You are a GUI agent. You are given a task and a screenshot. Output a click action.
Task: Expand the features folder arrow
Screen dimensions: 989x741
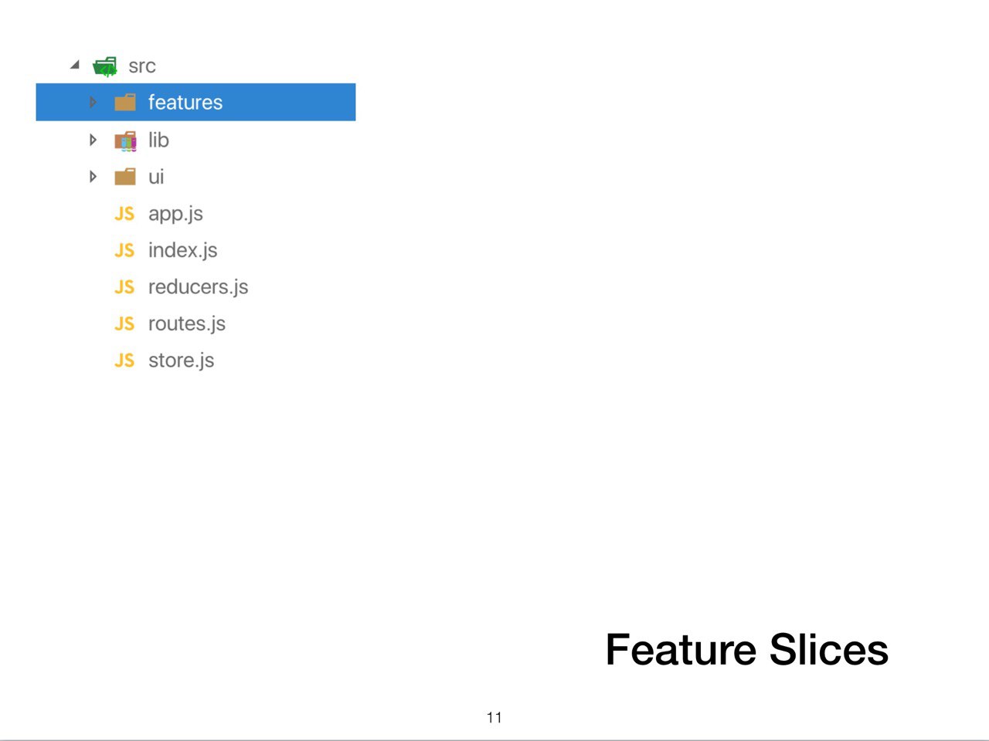(x=93, y=103)
